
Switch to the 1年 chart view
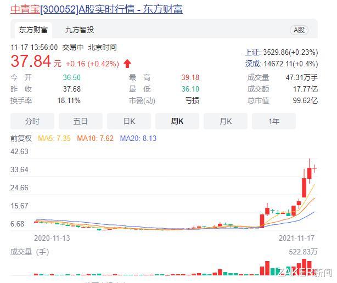tap(274, 121)
